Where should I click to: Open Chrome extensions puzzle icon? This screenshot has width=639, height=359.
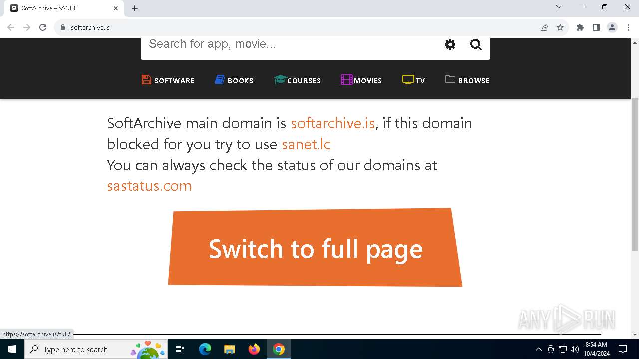pos(580,27)
